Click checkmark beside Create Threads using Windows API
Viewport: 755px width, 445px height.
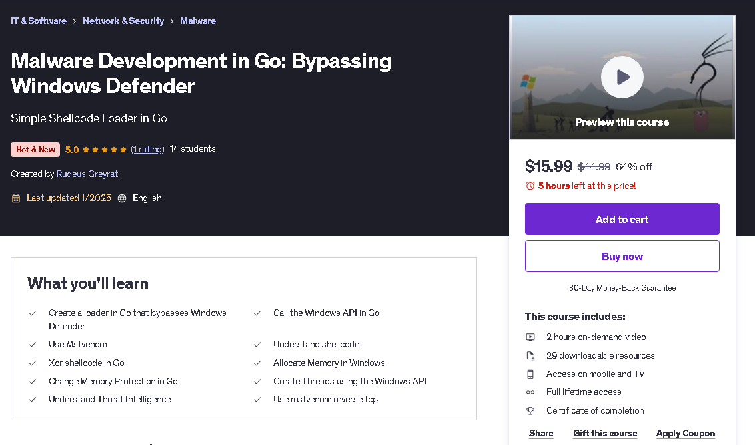click(257, 381)
